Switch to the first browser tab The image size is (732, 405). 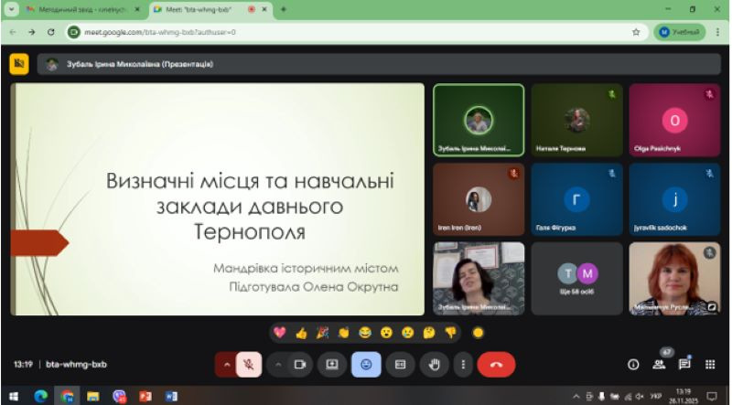coord(75,9)
